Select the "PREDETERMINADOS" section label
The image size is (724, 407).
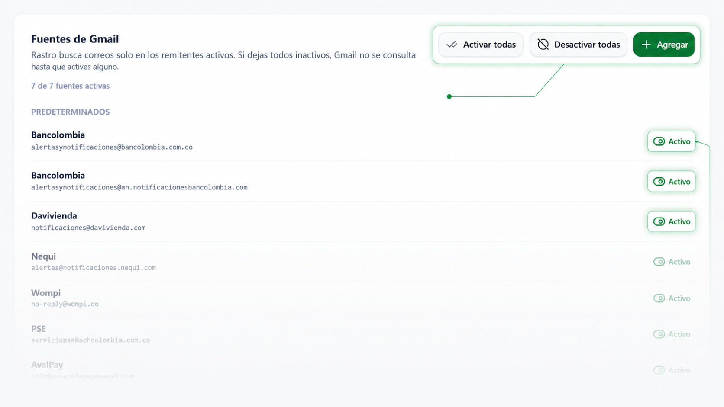pos(70,112)
